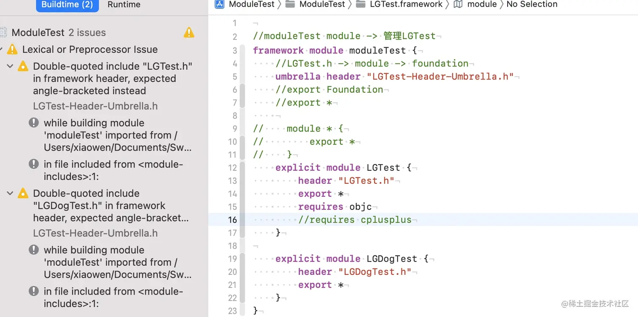
Task: Open LGTest-Header-Umbrella.h under the first issue
Action: pyautogui.click(x=95, y=106)
